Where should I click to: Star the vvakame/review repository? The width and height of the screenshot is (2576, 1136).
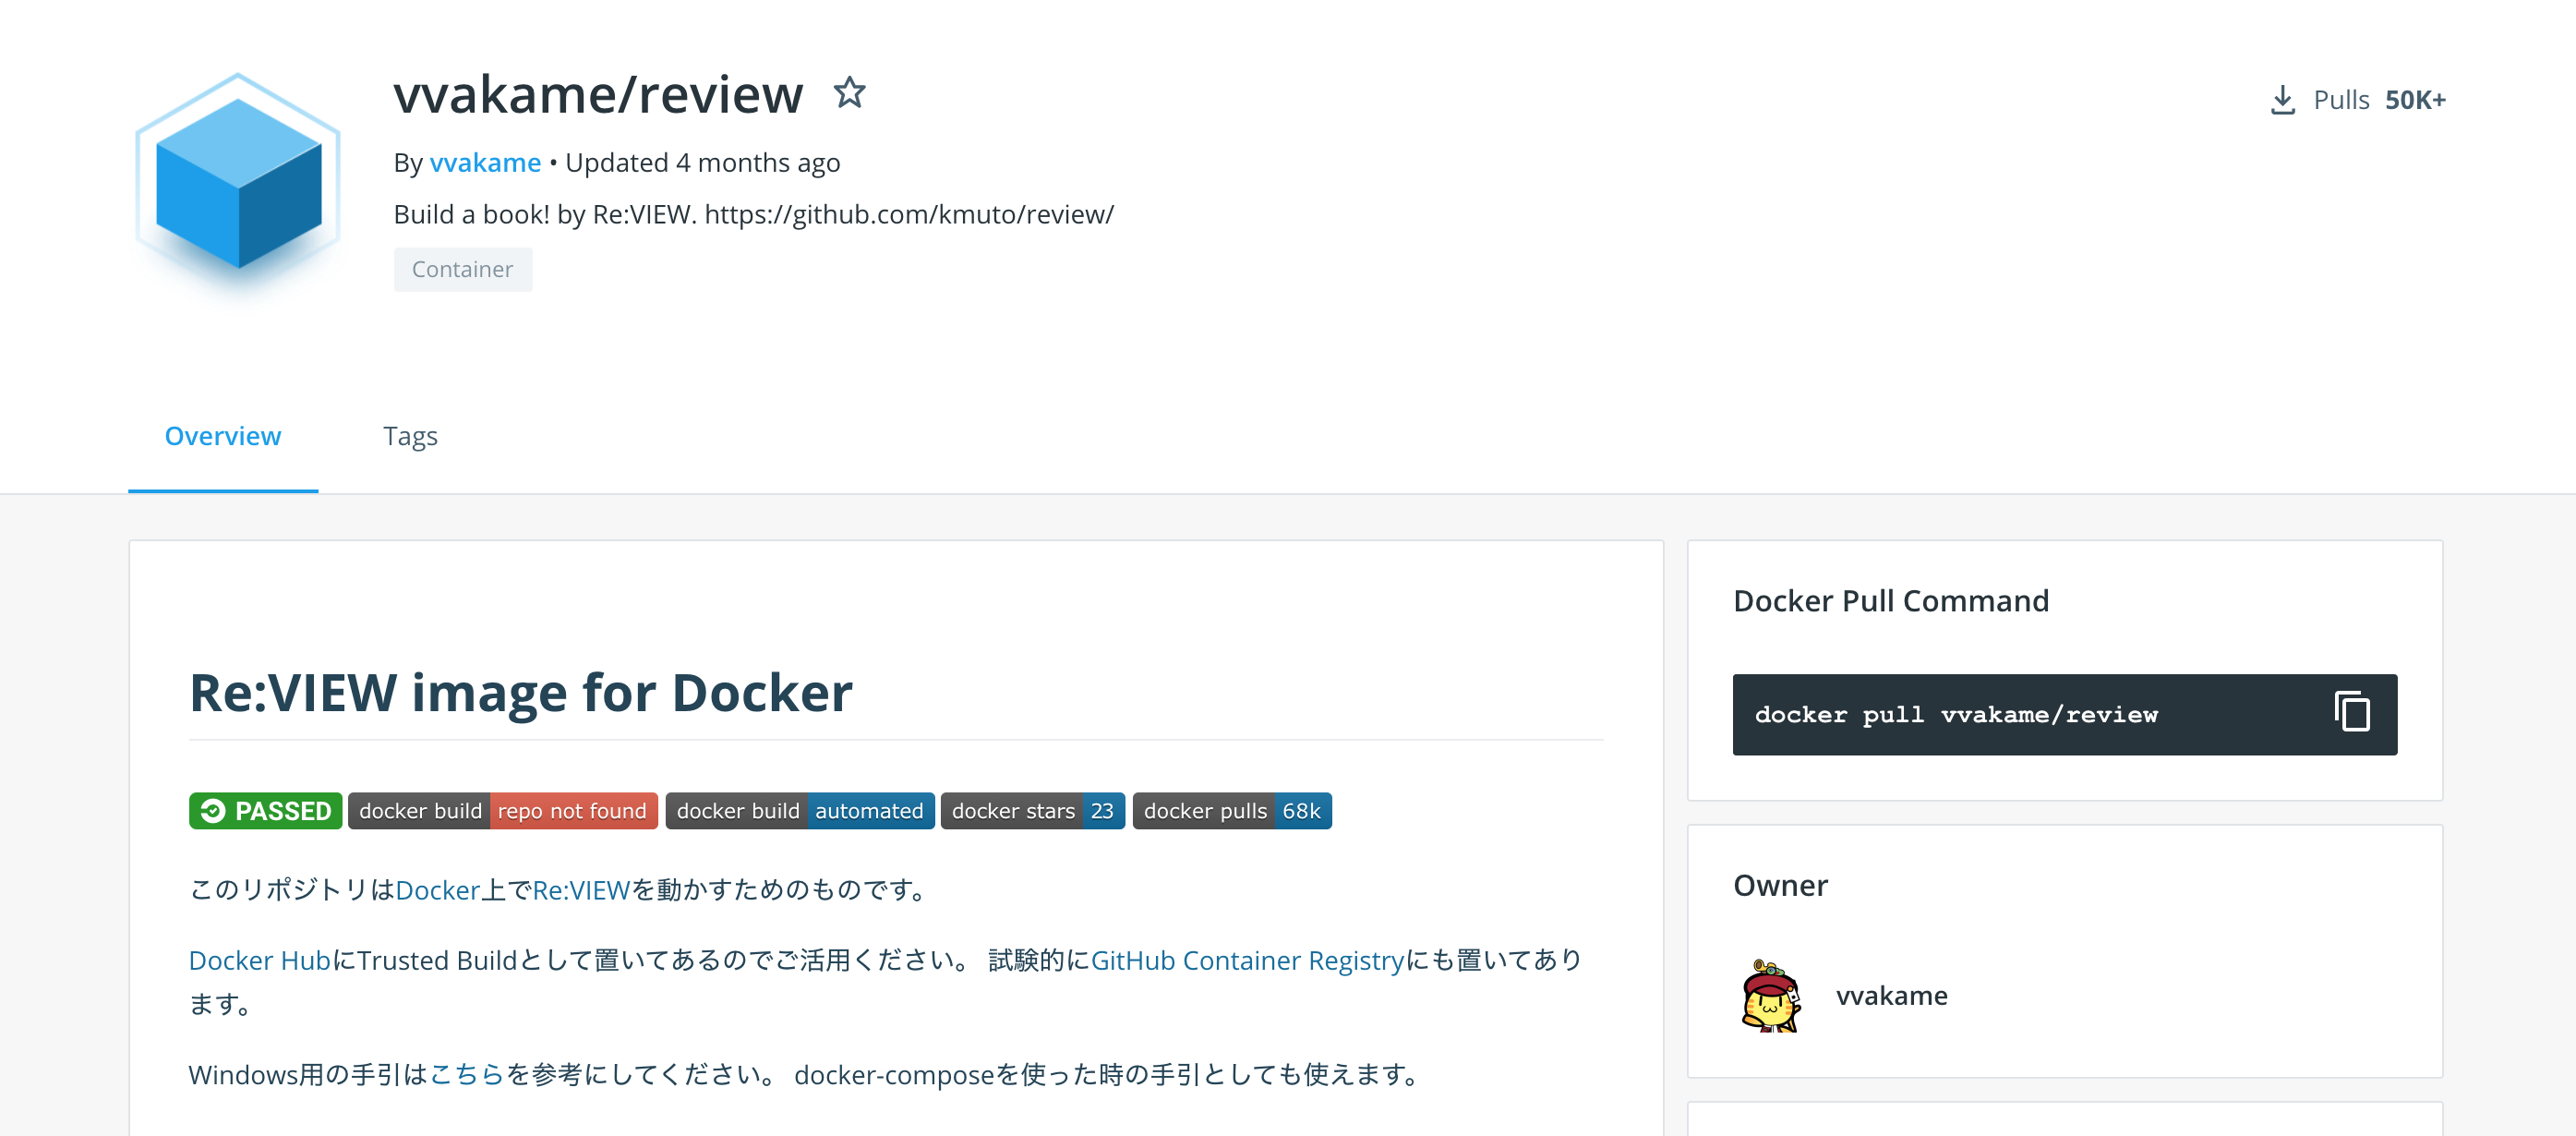849,93
